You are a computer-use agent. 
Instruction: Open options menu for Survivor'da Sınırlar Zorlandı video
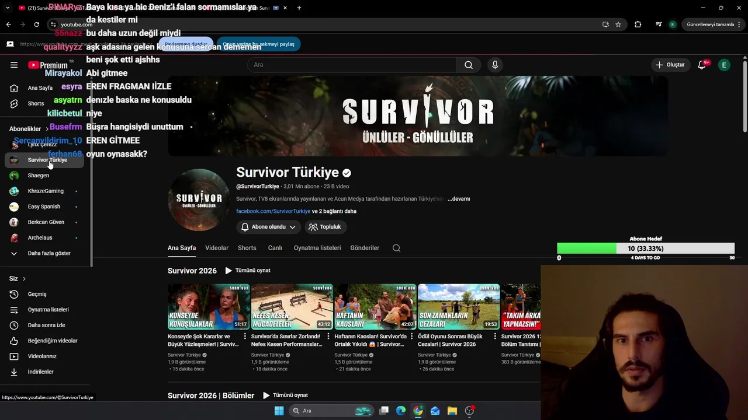pyautogui.click(x=328, y=337)
